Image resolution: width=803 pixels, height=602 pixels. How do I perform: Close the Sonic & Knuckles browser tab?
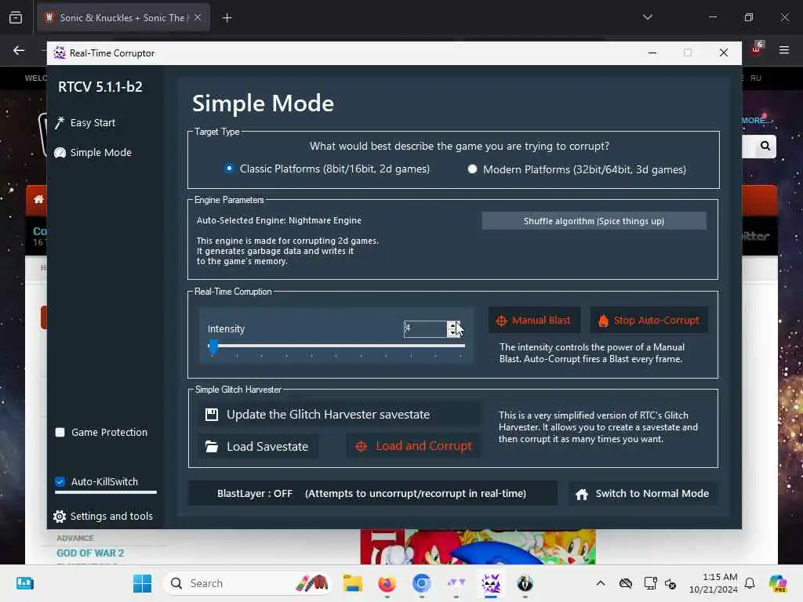198,17
